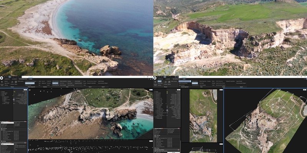Viewport: 307px width, 153px height.
Task: Choose Rect selection in left window
Action: point(40,83)
